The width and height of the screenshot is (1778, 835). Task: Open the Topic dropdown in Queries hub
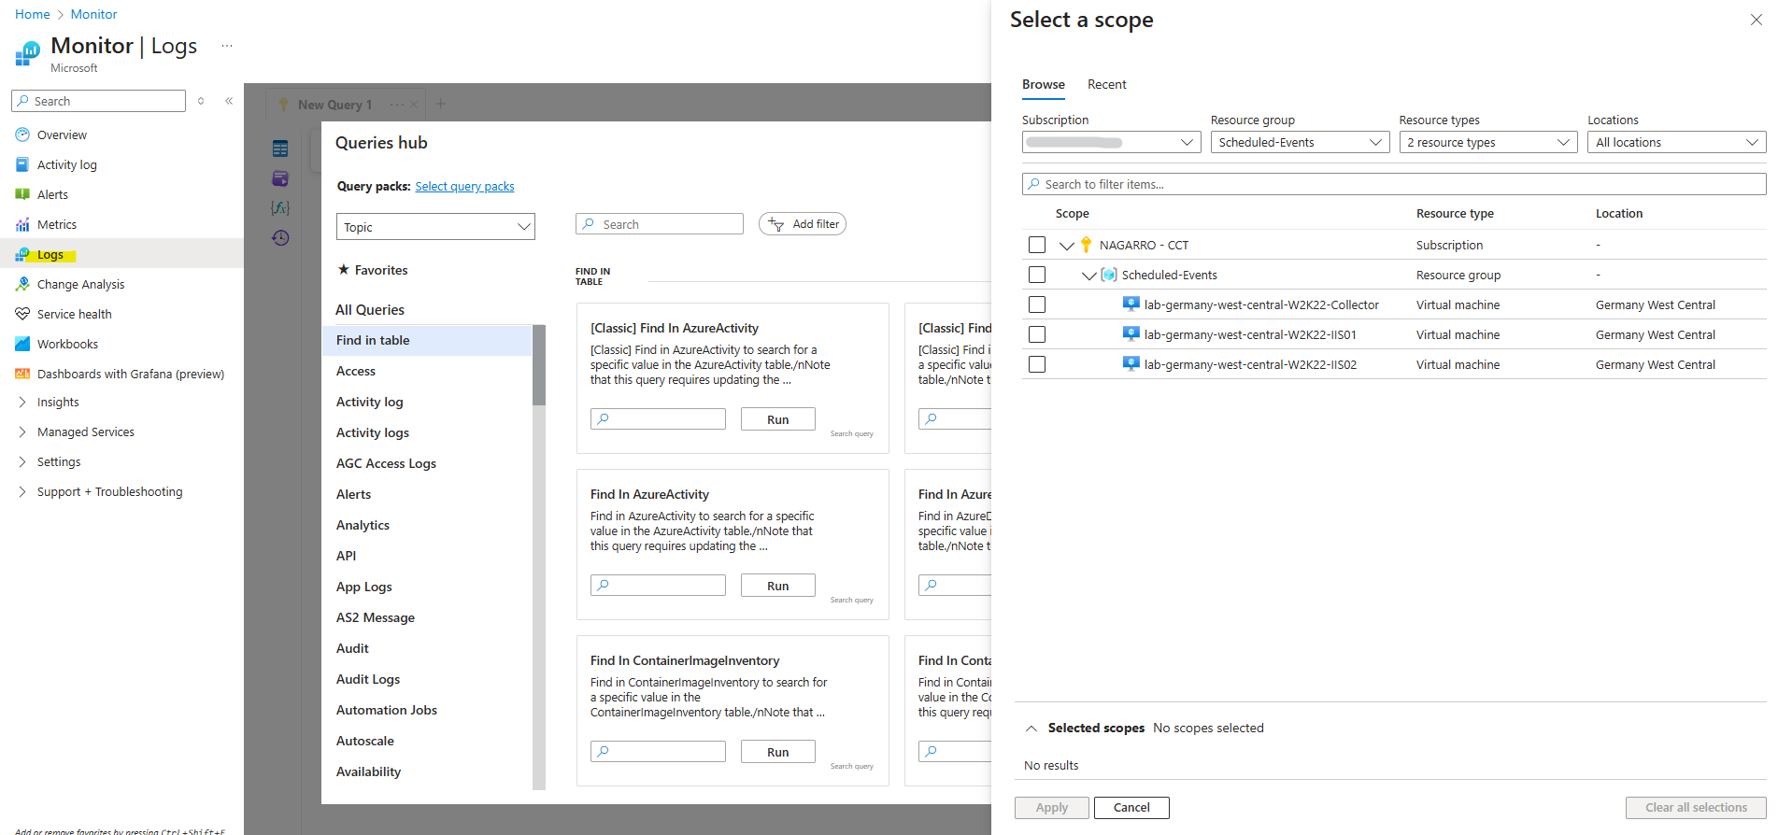pyautogui.click(x=435, y=227)
